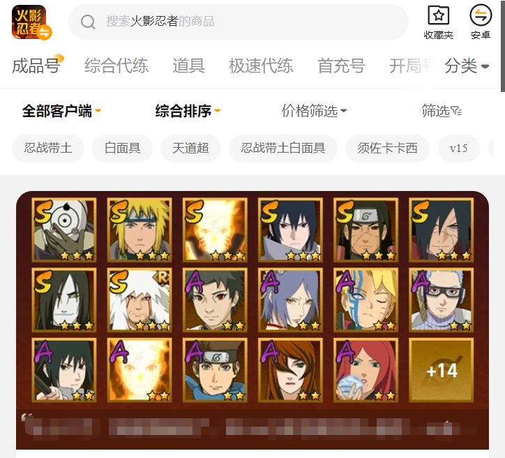
Task: Click the 火影忍者 game logo
Action: 31,22
